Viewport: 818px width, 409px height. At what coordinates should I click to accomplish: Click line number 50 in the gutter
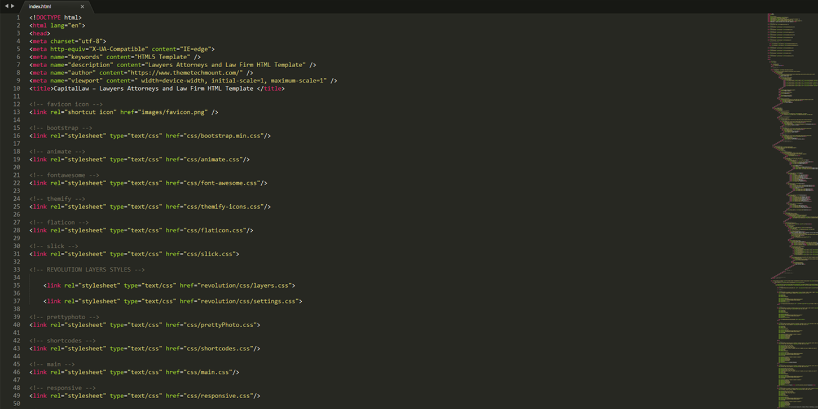pyautogui.click(x=16, y=404)
